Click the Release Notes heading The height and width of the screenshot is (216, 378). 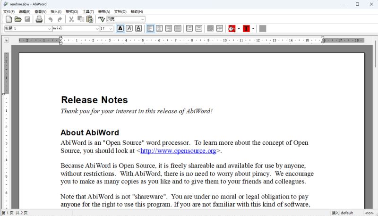[x=94, y=100]
